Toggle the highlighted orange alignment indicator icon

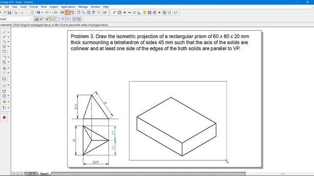67,13
